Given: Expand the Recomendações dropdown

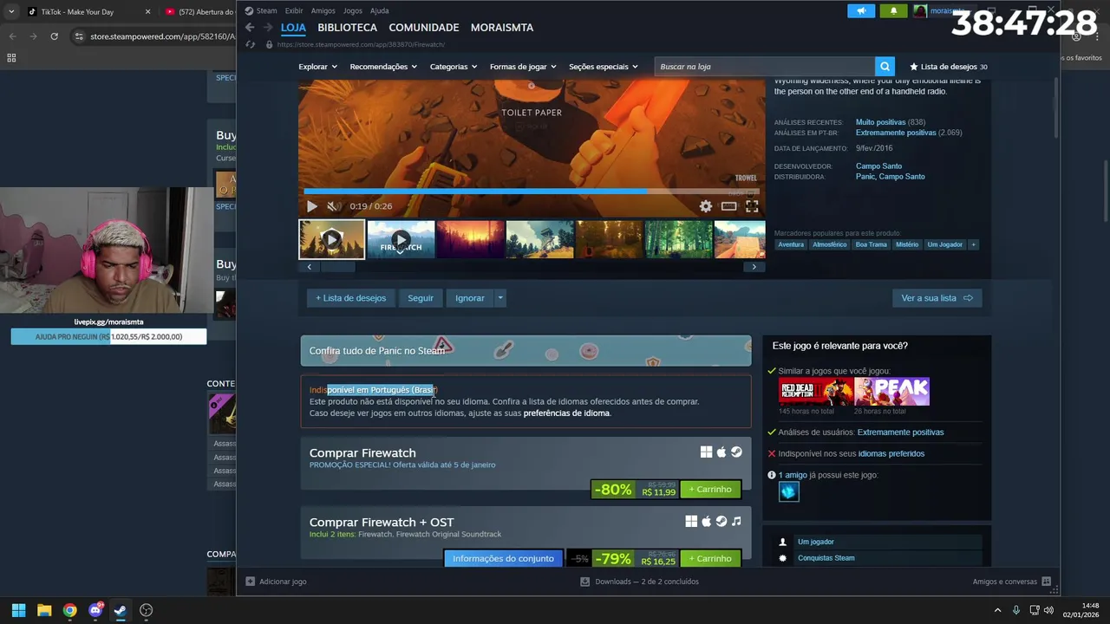Looking at the screenshot, I should (383, 67).
